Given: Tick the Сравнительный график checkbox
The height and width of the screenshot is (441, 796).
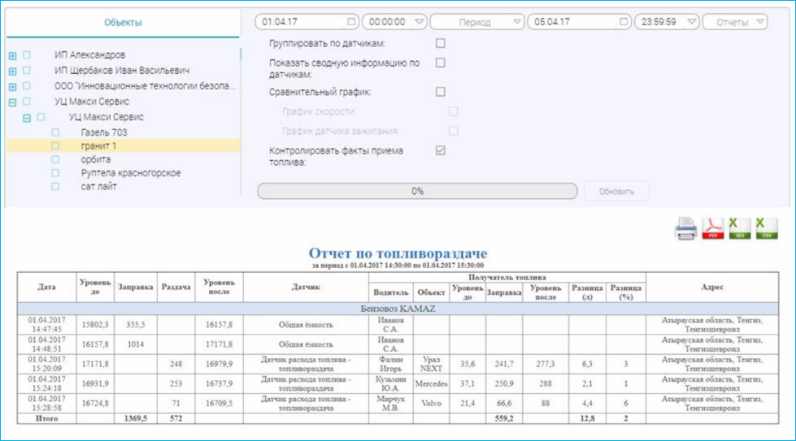Looking at the screenshot, I should click(x=441, y=92).
